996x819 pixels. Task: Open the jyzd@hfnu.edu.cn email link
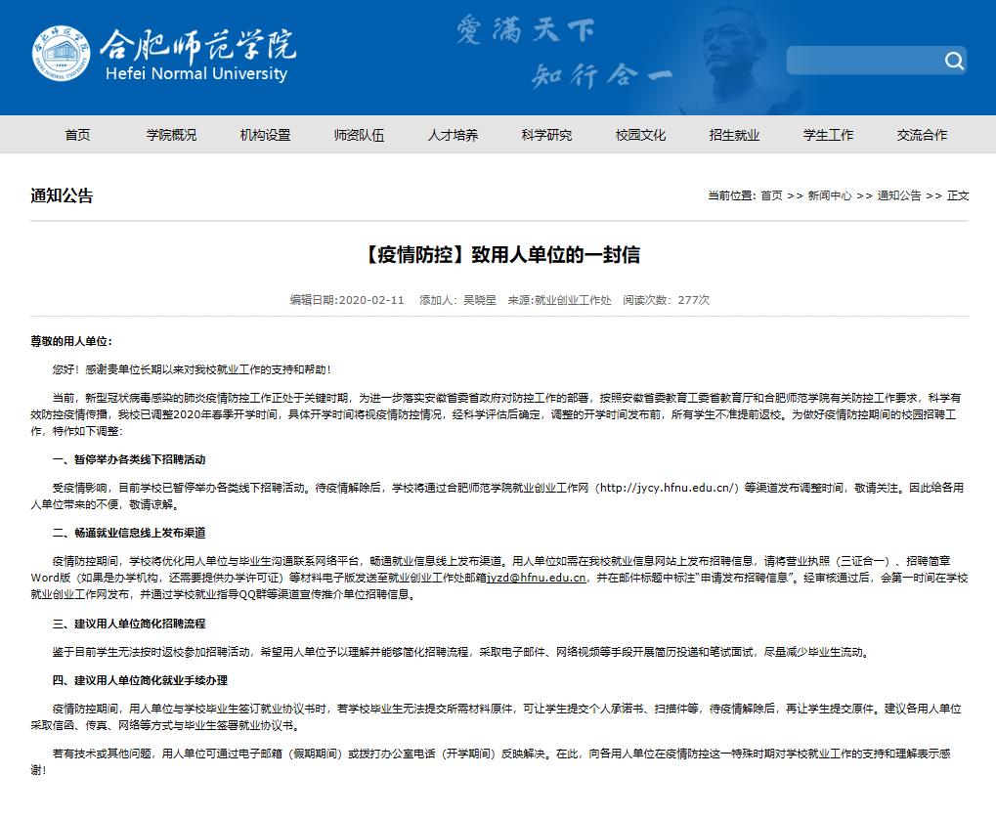pos(537,579)
